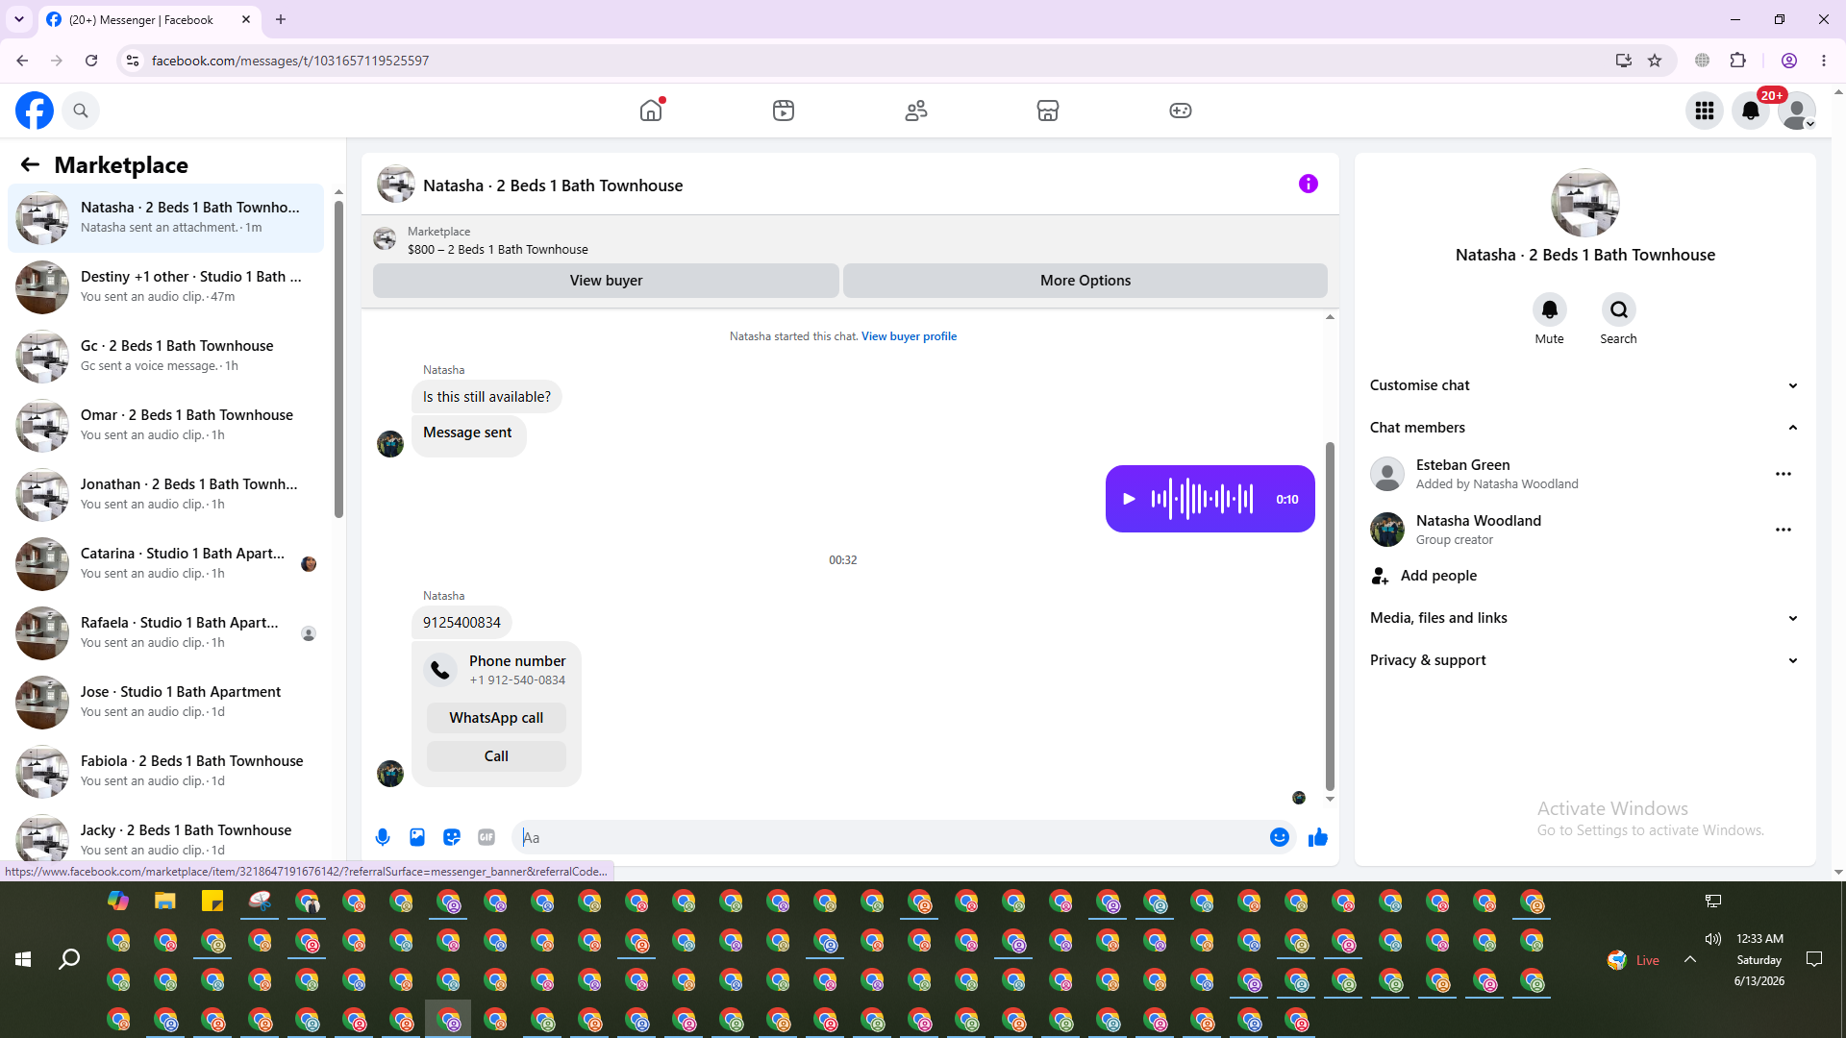
Task: Open chat with Jose Studio 1 Bath Apartment
Action: click(166, 702)
